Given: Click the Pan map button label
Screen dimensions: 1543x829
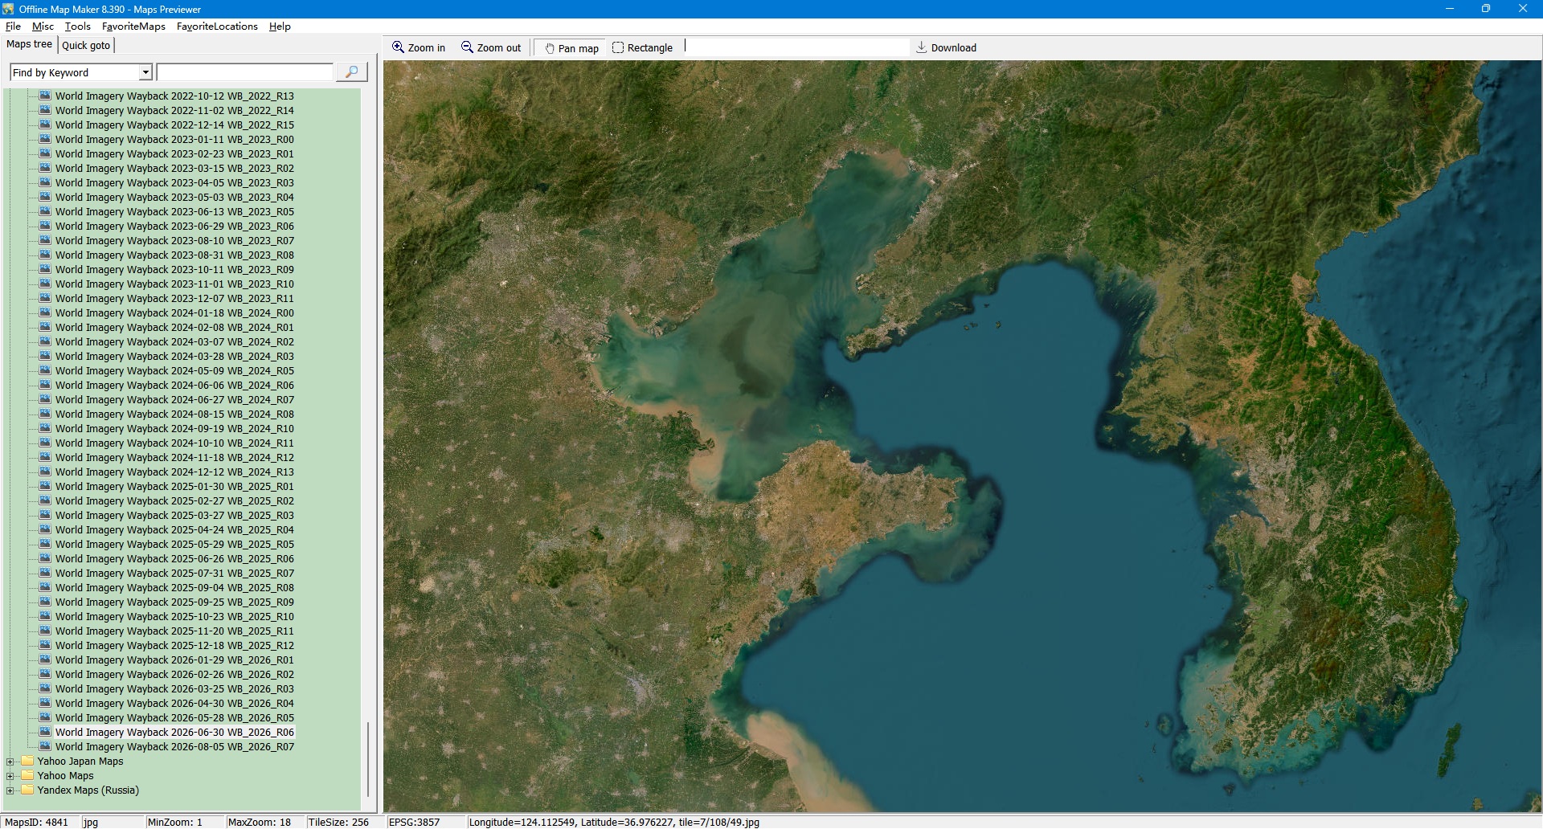Looking at the screenshot, I should (579, 48).
